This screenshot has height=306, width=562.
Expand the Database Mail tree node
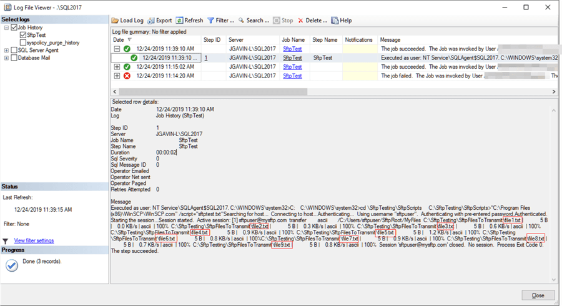pyautogui.click(x=6, y=57)
